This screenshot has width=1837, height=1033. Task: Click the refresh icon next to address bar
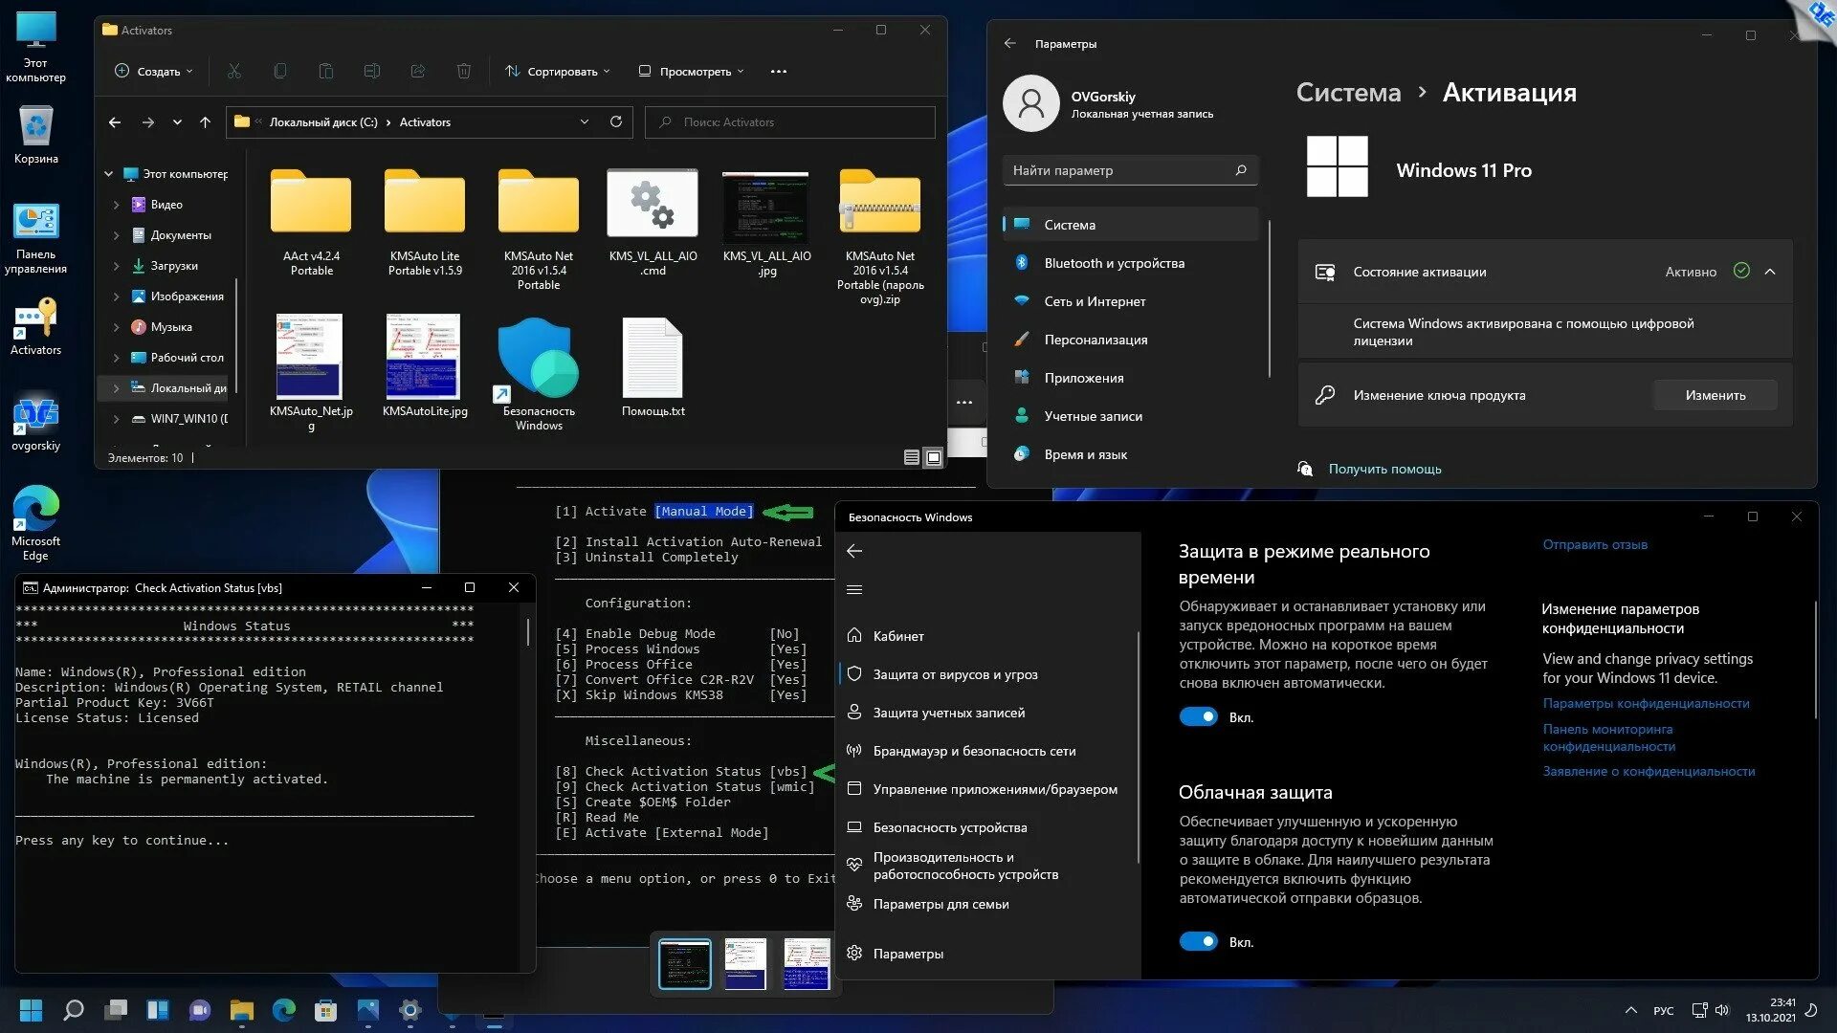[x=616, y=121]
